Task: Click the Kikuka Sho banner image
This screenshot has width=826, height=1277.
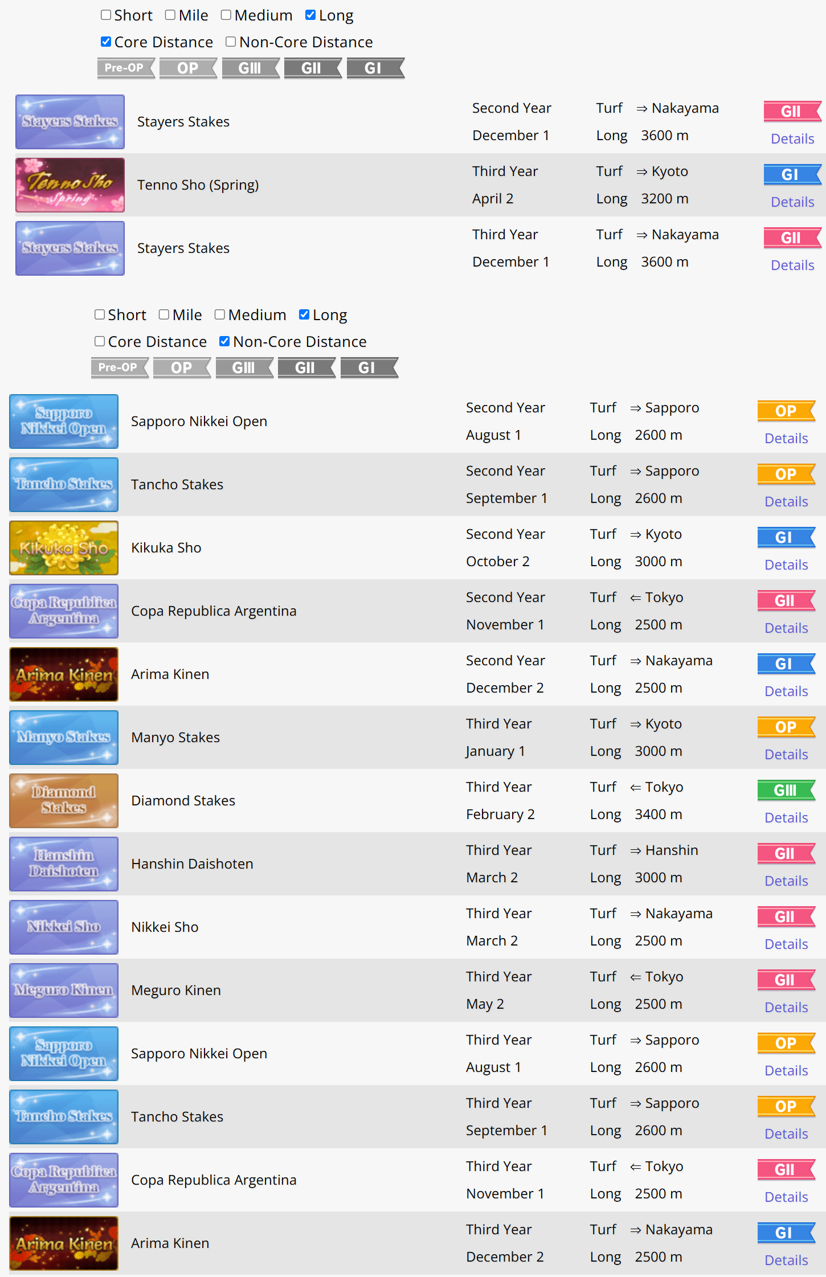Action: 64,548
